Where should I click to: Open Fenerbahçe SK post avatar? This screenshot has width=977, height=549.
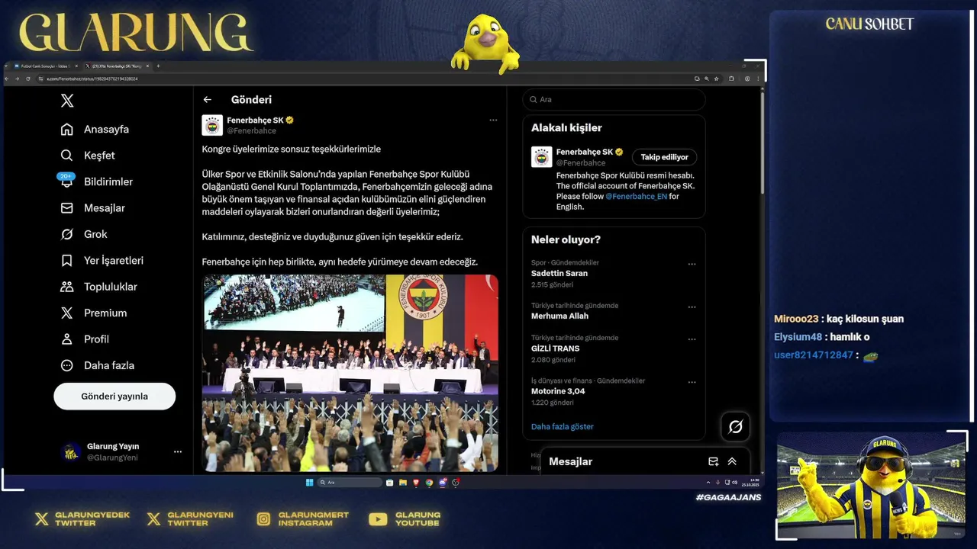coord(212,125)
